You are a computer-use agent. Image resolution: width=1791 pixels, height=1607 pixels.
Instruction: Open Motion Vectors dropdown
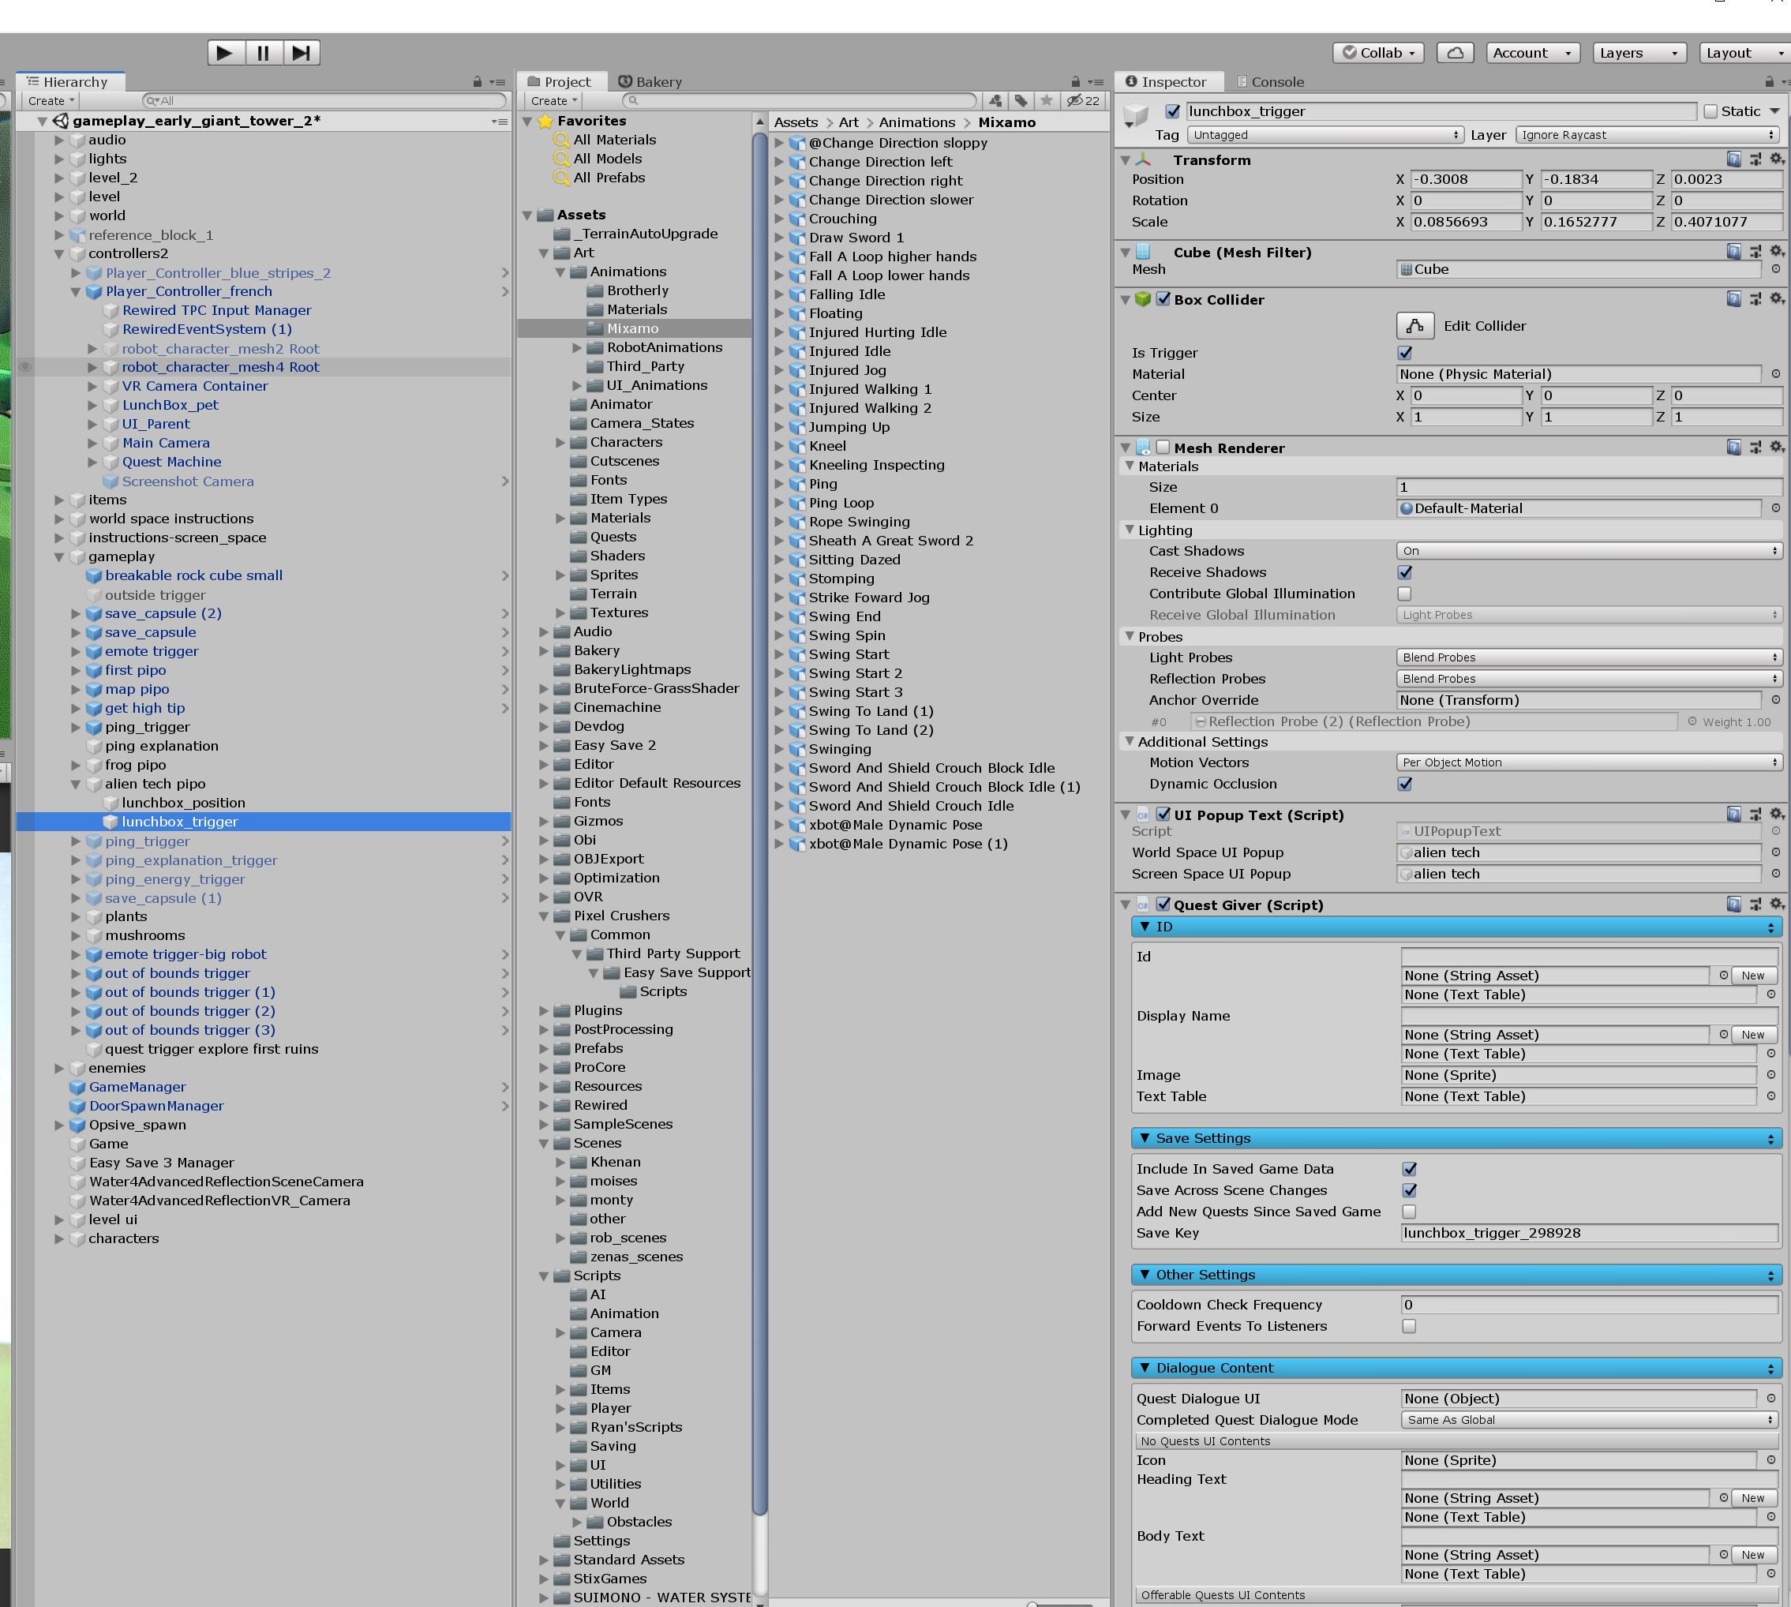1589,763
